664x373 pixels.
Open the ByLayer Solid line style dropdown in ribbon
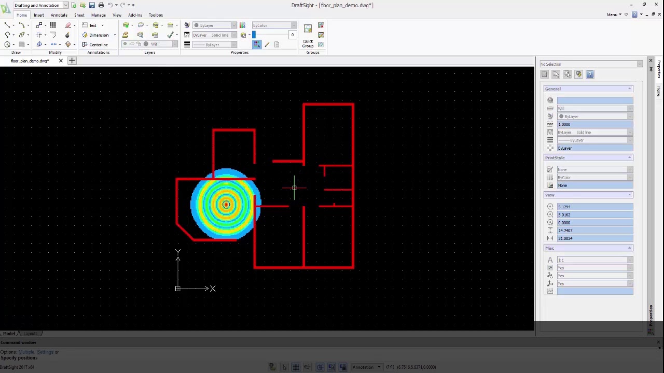coord(215,35)
